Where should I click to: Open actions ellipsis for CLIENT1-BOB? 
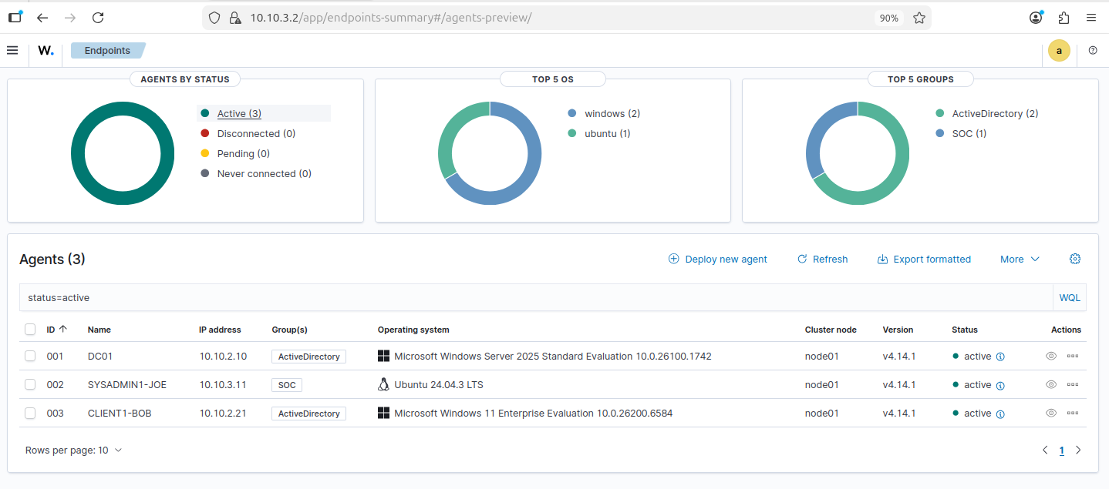pyautogui.click(x=1072, y=414)
